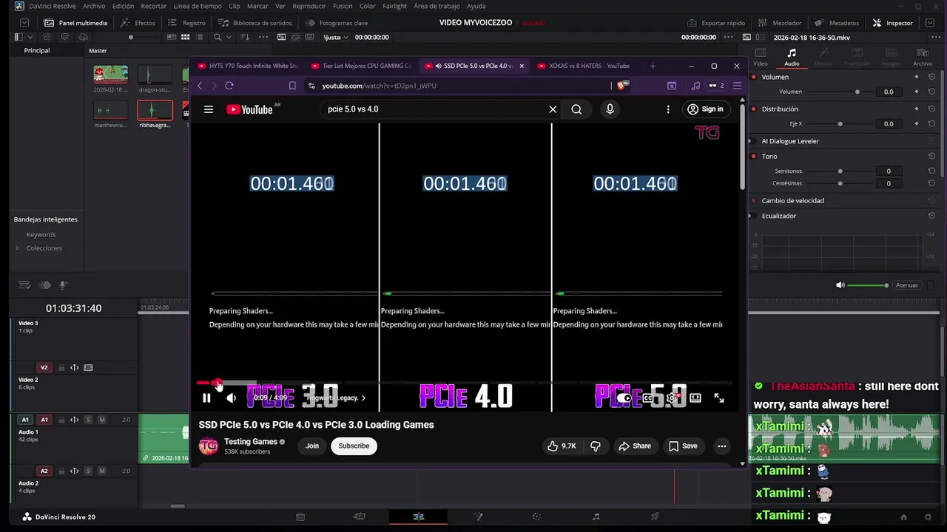
Task: Open Biblioteca de sonidos panel
Action: point(255,23)
